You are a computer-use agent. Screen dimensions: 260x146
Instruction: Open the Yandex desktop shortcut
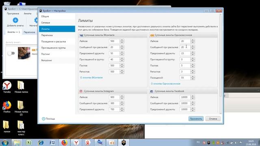[7, 87]
